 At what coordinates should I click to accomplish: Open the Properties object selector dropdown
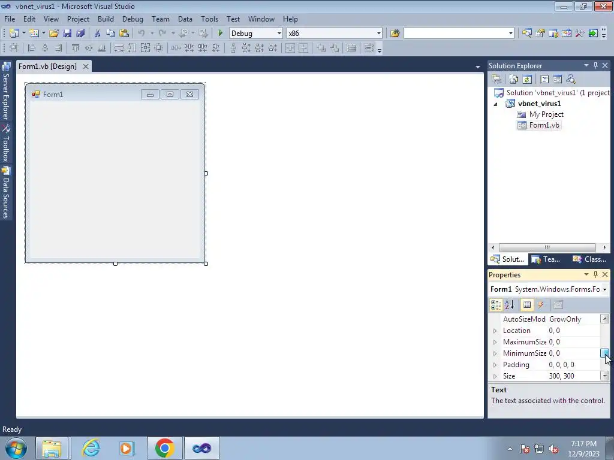(x=604, y=289)
